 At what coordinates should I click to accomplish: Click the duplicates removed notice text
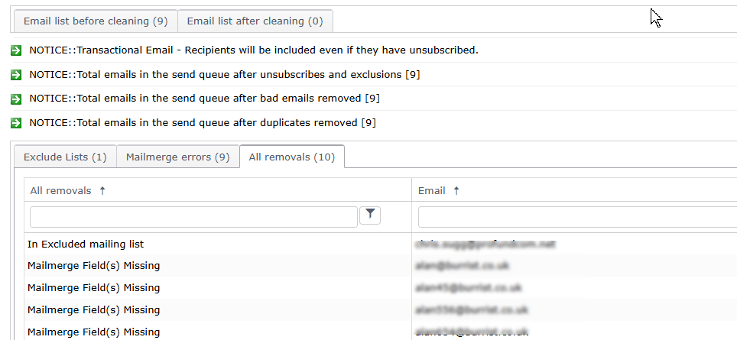(x=203, y=123)
